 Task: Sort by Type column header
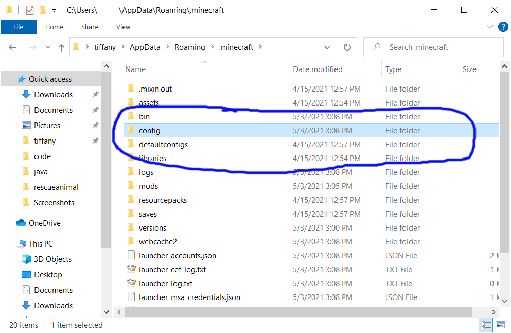pos(393,69)
